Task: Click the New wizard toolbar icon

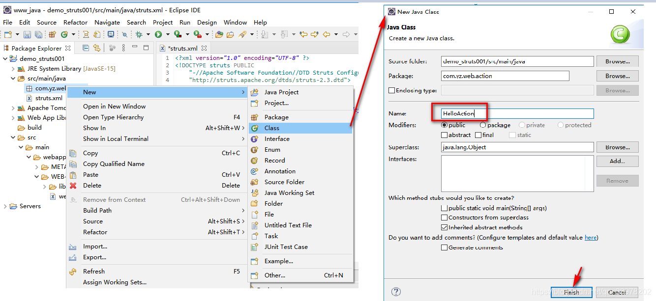Action: pos(8,34)
